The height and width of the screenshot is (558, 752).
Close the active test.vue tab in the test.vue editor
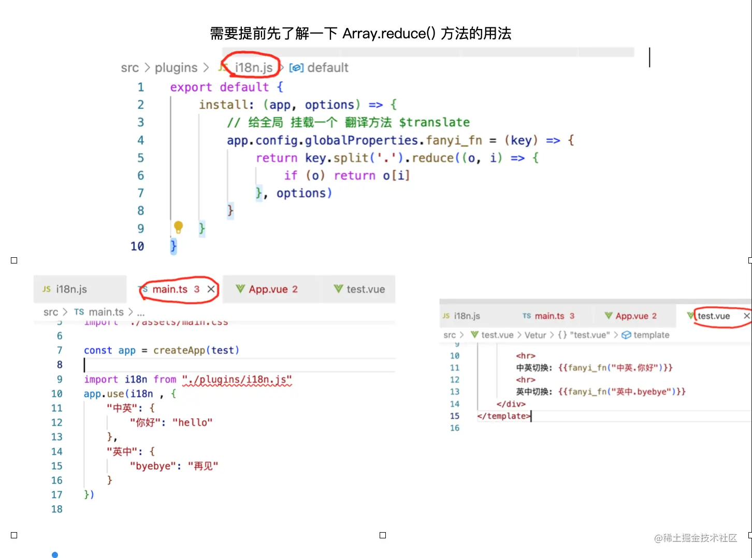(x=747, y=316)
